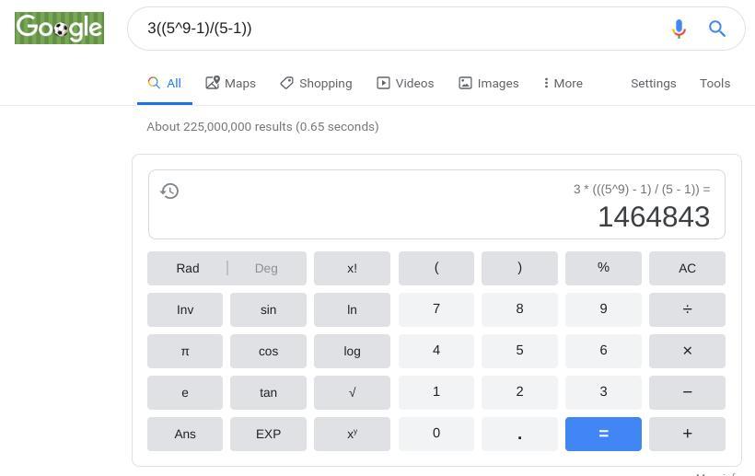Click the x to the power y key
Screen dimensions: 755x476
point(352,435)
